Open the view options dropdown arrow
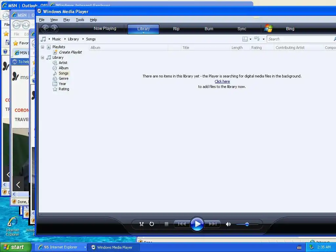 (263, 39)
